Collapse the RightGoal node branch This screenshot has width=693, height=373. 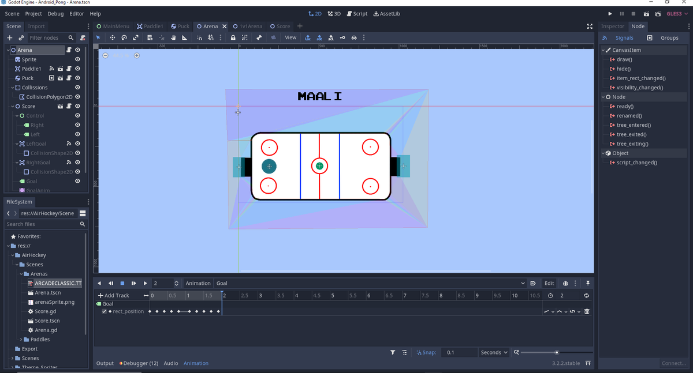(16, 163)
